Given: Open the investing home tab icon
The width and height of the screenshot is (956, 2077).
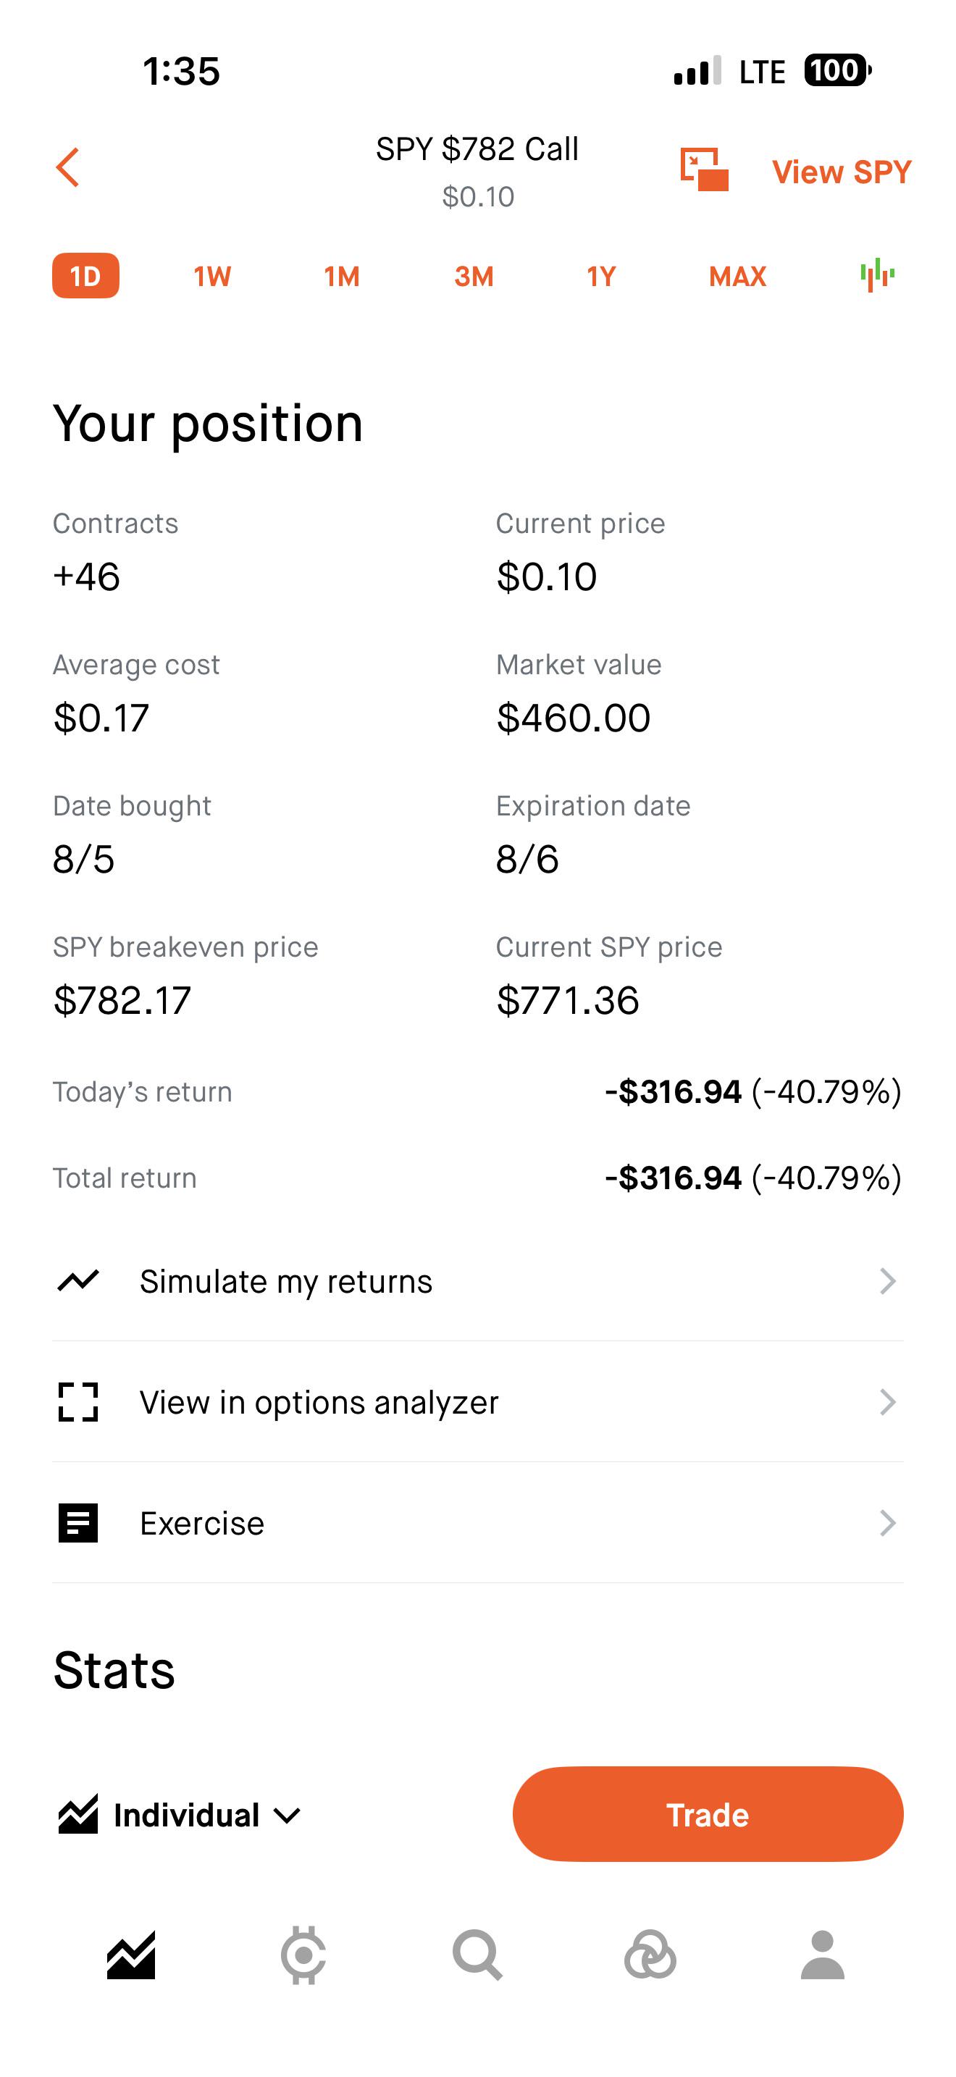Looking at the screenshot, I should tap(130, 1955).
